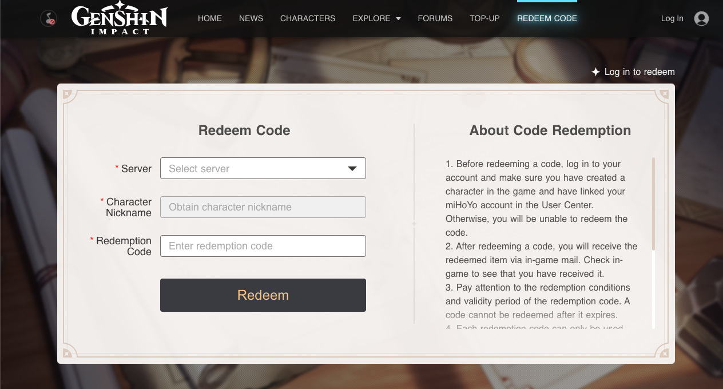This screenshot has height=389, width=723.
Task: Open the TOP-UP page
Action: pos(484,18)
